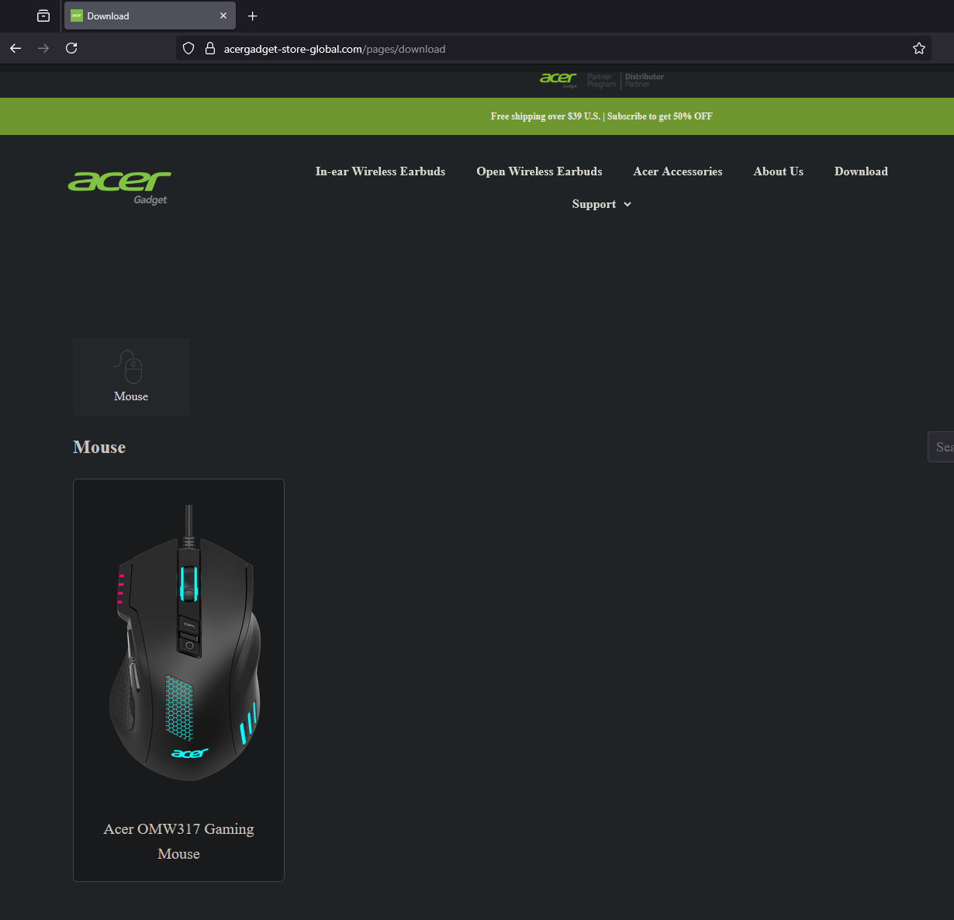Click Acer OMW317 Gaming Mouse title
The image size is (954, 920).
[x=178, y=841]
